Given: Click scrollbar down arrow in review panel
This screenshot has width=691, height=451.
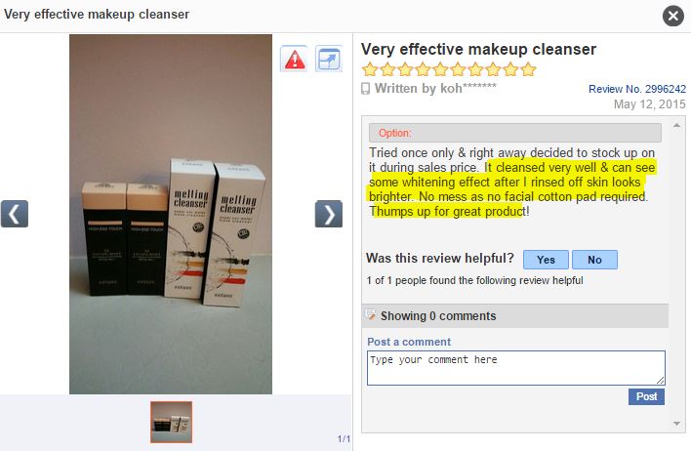Looking at the screenshot, I should pos(676,424).
